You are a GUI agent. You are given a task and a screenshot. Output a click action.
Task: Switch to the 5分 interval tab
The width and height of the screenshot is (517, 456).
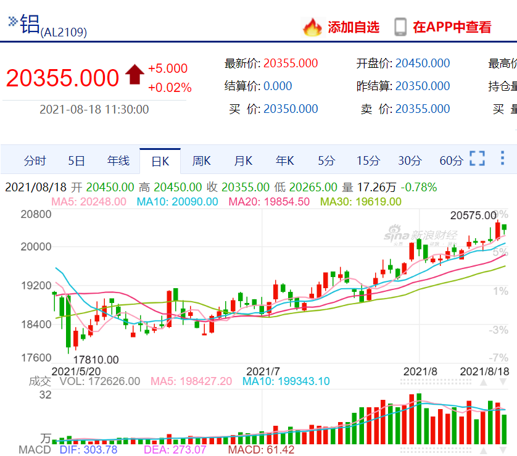[326, 160]
